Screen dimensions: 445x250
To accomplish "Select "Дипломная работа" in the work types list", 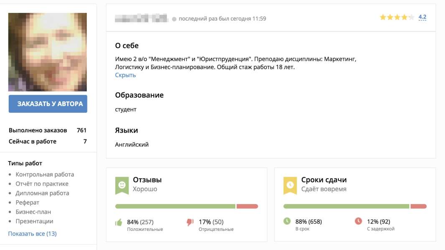I will [43, 193].
